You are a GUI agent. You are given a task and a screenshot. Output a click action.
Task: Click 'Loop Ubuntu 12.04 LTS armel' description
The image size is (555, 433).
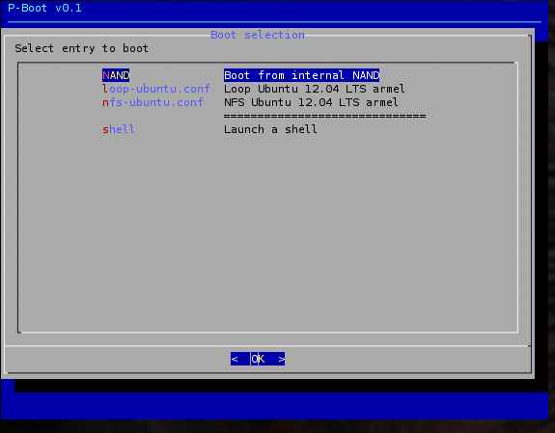coord(315,89)
